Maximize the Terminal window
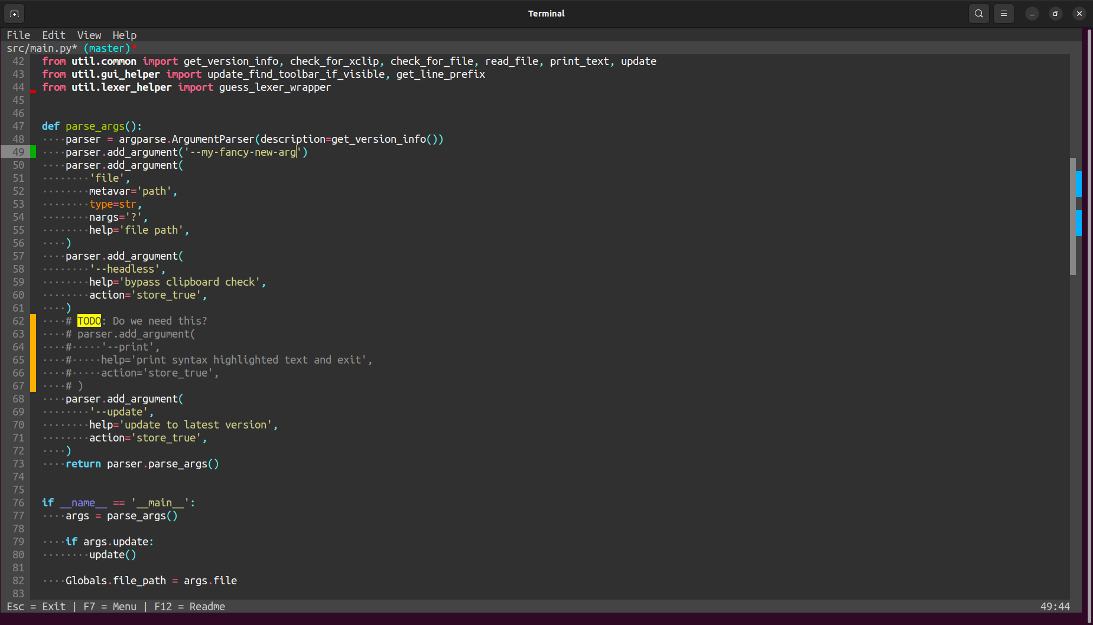Viewport: 1093px width, 625px height. 1055,14
